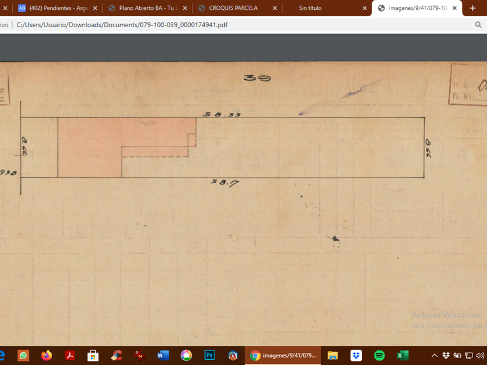Check the battery status tray icon
Screen dimensions: 487x365
tap(457, 356)
